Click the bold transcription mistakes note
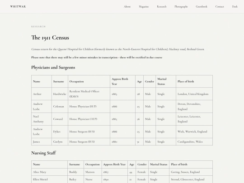Screen dimensions: 244x183 coord(97,57)
